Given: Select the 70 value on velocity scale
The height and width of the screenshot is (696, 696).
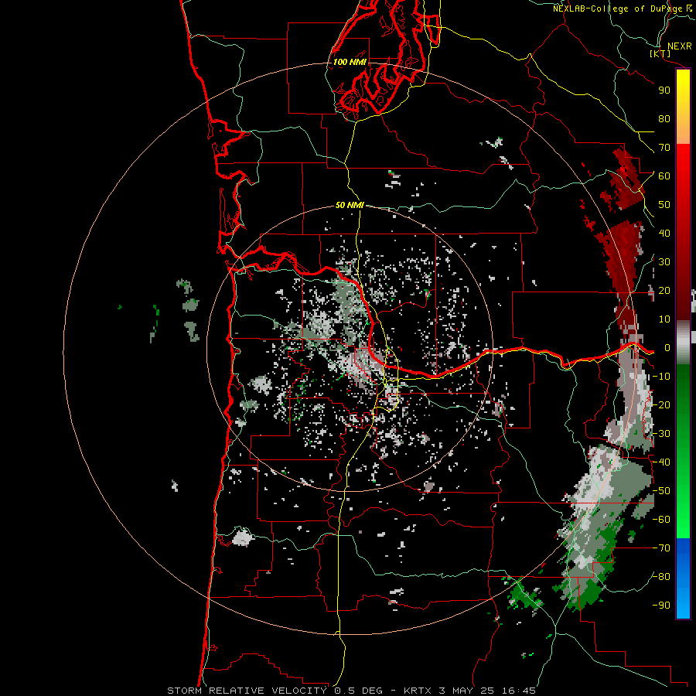Looking at the screenshot, I should [664, 148].
